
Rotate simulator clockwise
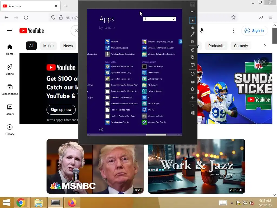pos(193,50)
